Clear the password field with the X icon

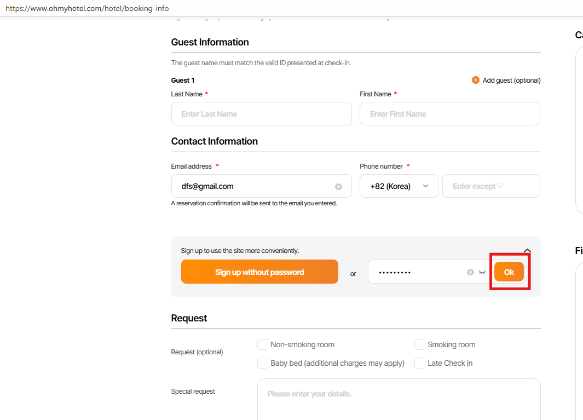[x=470, y=272]
